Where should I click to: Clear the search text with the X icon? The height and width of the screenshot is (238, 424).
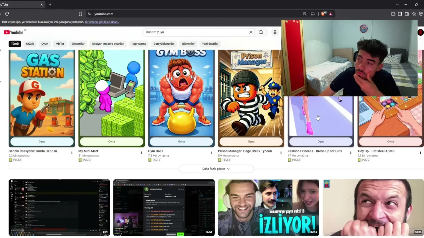click(x=251, y=32)
